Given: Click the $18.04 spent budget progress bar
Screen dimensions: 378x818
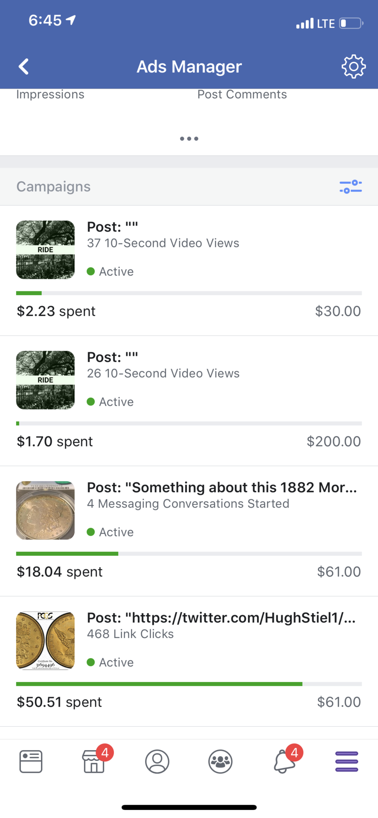Looking at the screenshot, I should coord(189,554).
